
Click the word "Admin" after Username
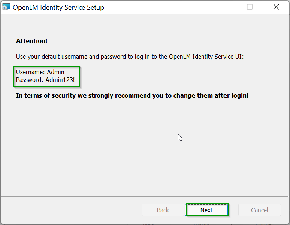click(55, 72)
